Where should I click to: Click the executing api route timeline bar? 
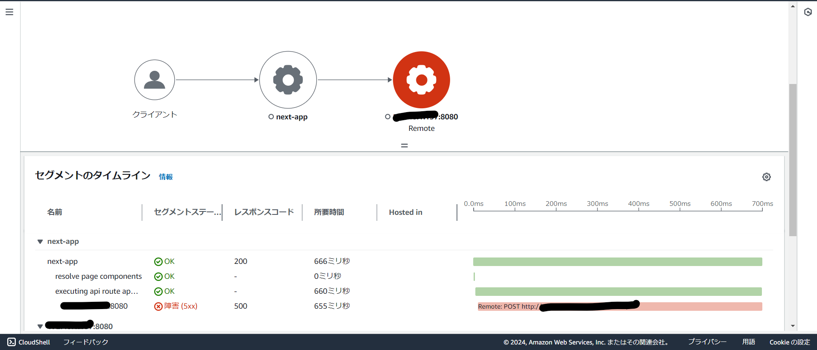point(618,292)
